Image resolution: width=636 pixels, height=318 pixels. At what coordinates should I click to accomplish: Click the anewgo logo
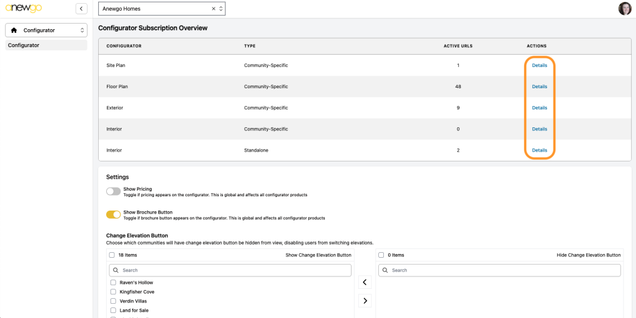click(x=24, y=8)
